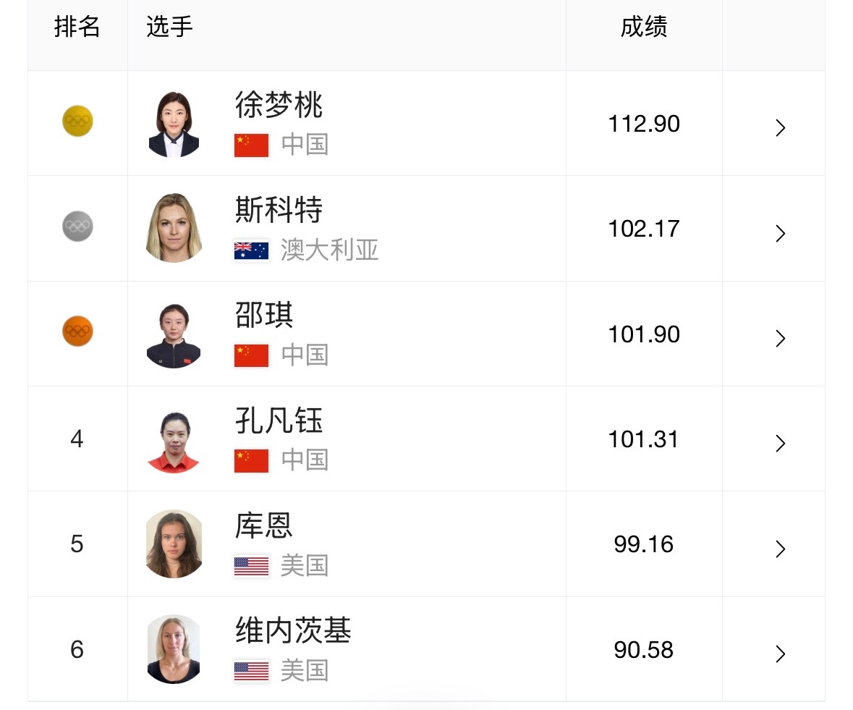This screenshot has height=710, width=853.
Task: Click the portrait photo of 库恩
Action: pos(174,544)
